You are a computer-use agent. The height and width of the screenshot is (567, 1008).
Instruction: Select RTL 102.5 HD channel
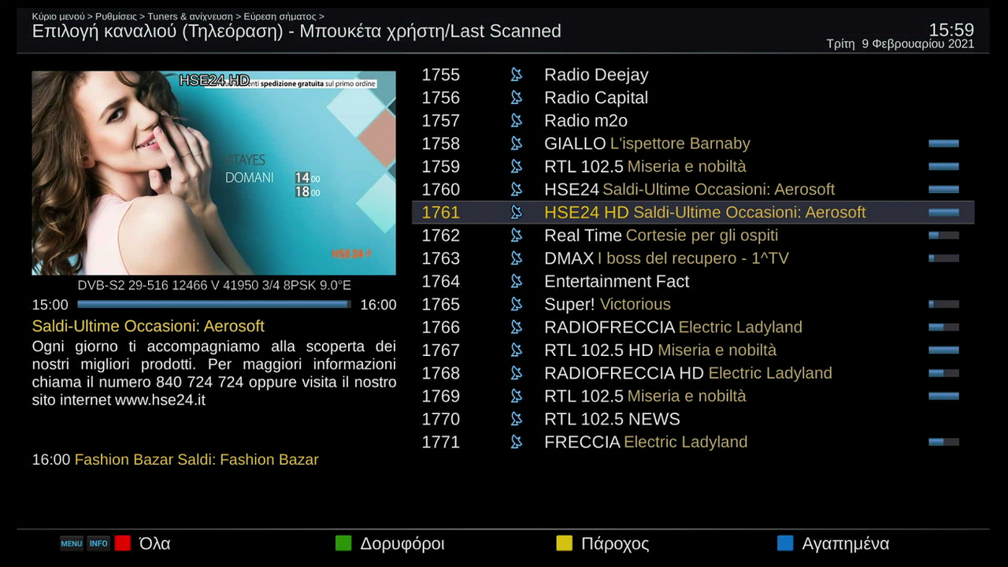[x=693, y=350]
